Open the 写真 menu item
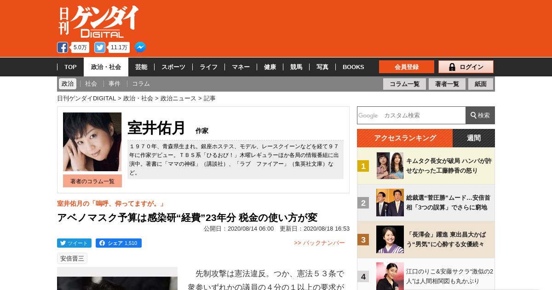The image size is (552, 290). 322,67
